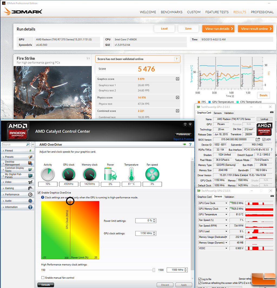277x288 pixels.
Task: Open the GPU Core Clock sensor dropdown
Action: pyautogui.click(x=226, y=203)
